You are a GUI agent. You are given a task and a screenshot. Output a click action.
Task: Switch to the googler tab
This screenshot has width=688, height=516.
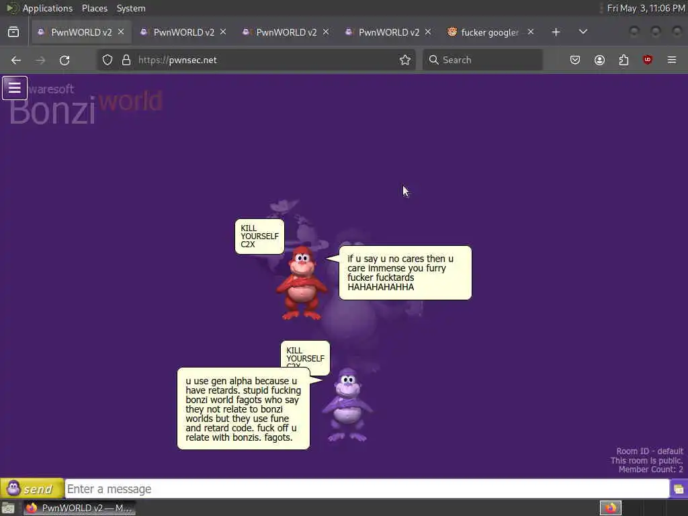pyautogui.click(x=490, y=32)
